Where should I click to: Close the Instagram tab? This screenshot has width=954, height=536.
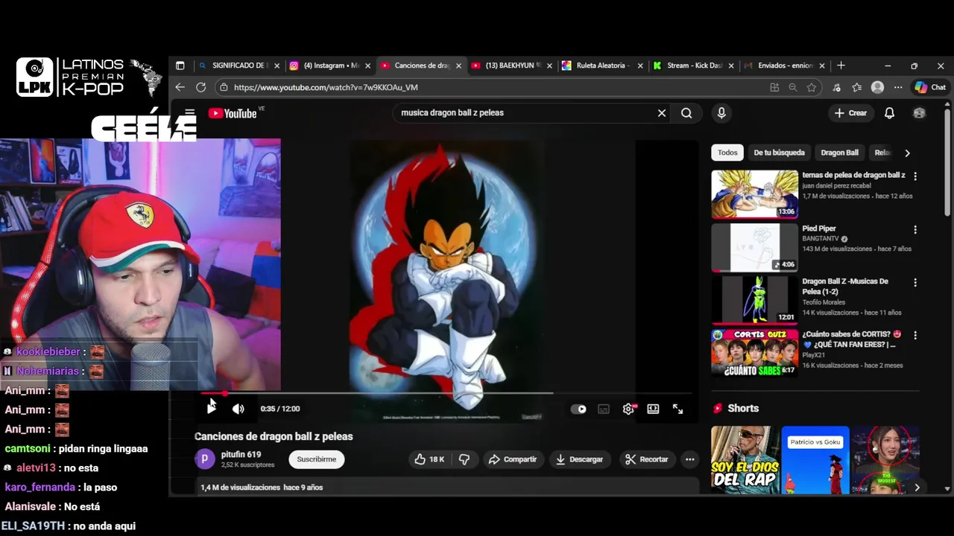pos(367,66)
